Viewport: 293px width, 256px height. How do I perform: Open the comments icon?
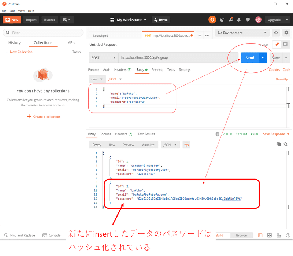[285, 44]
